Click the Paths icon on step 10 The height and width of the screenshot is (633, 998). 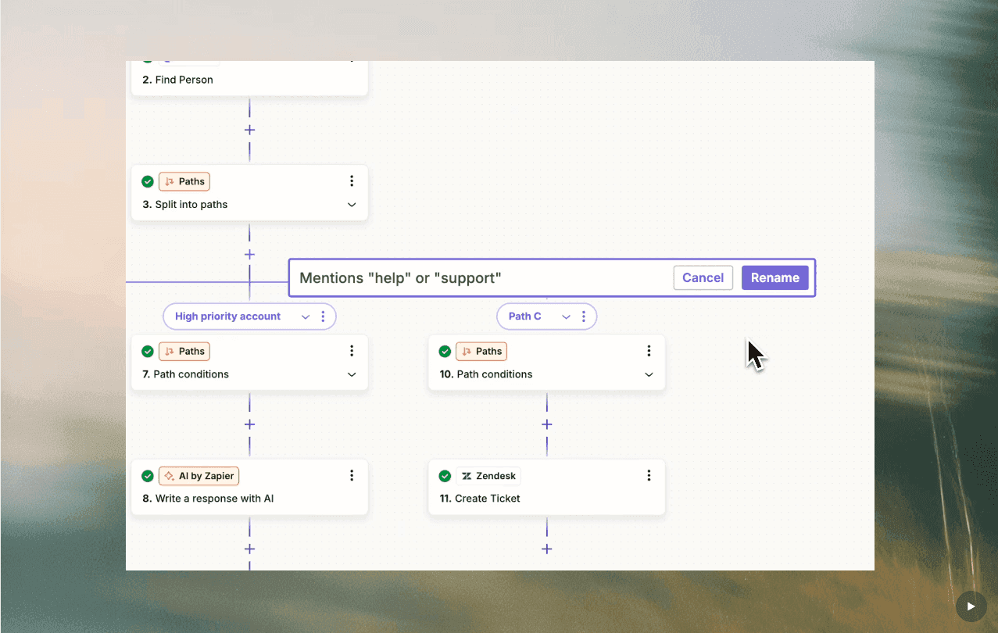467,351
